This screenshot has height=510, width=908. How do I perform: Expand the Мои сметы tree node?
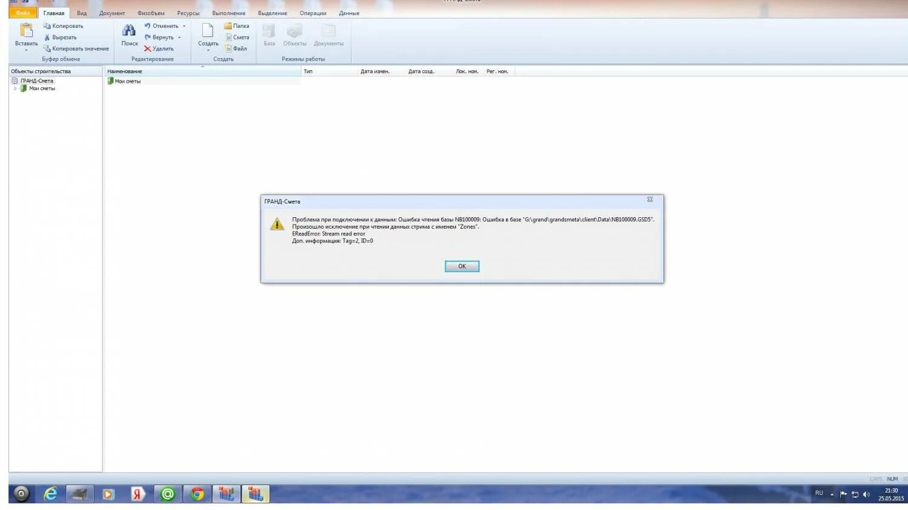15,89
